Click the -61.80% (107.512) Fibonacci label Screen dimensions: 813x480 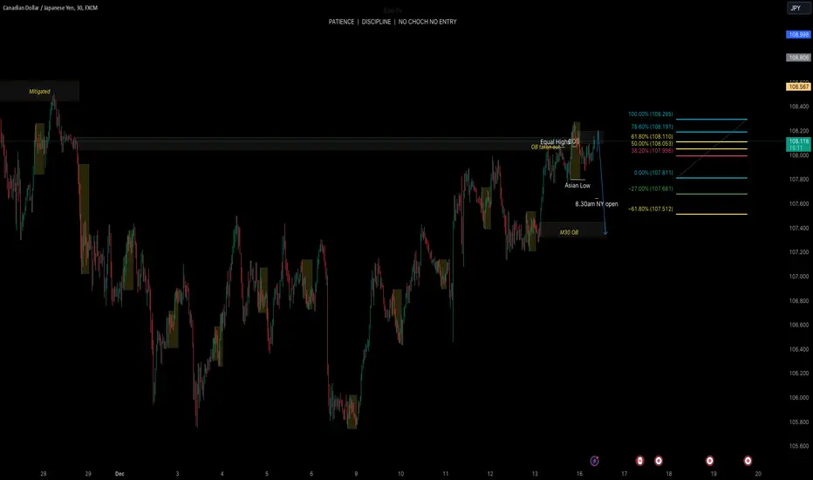point(651,209)
